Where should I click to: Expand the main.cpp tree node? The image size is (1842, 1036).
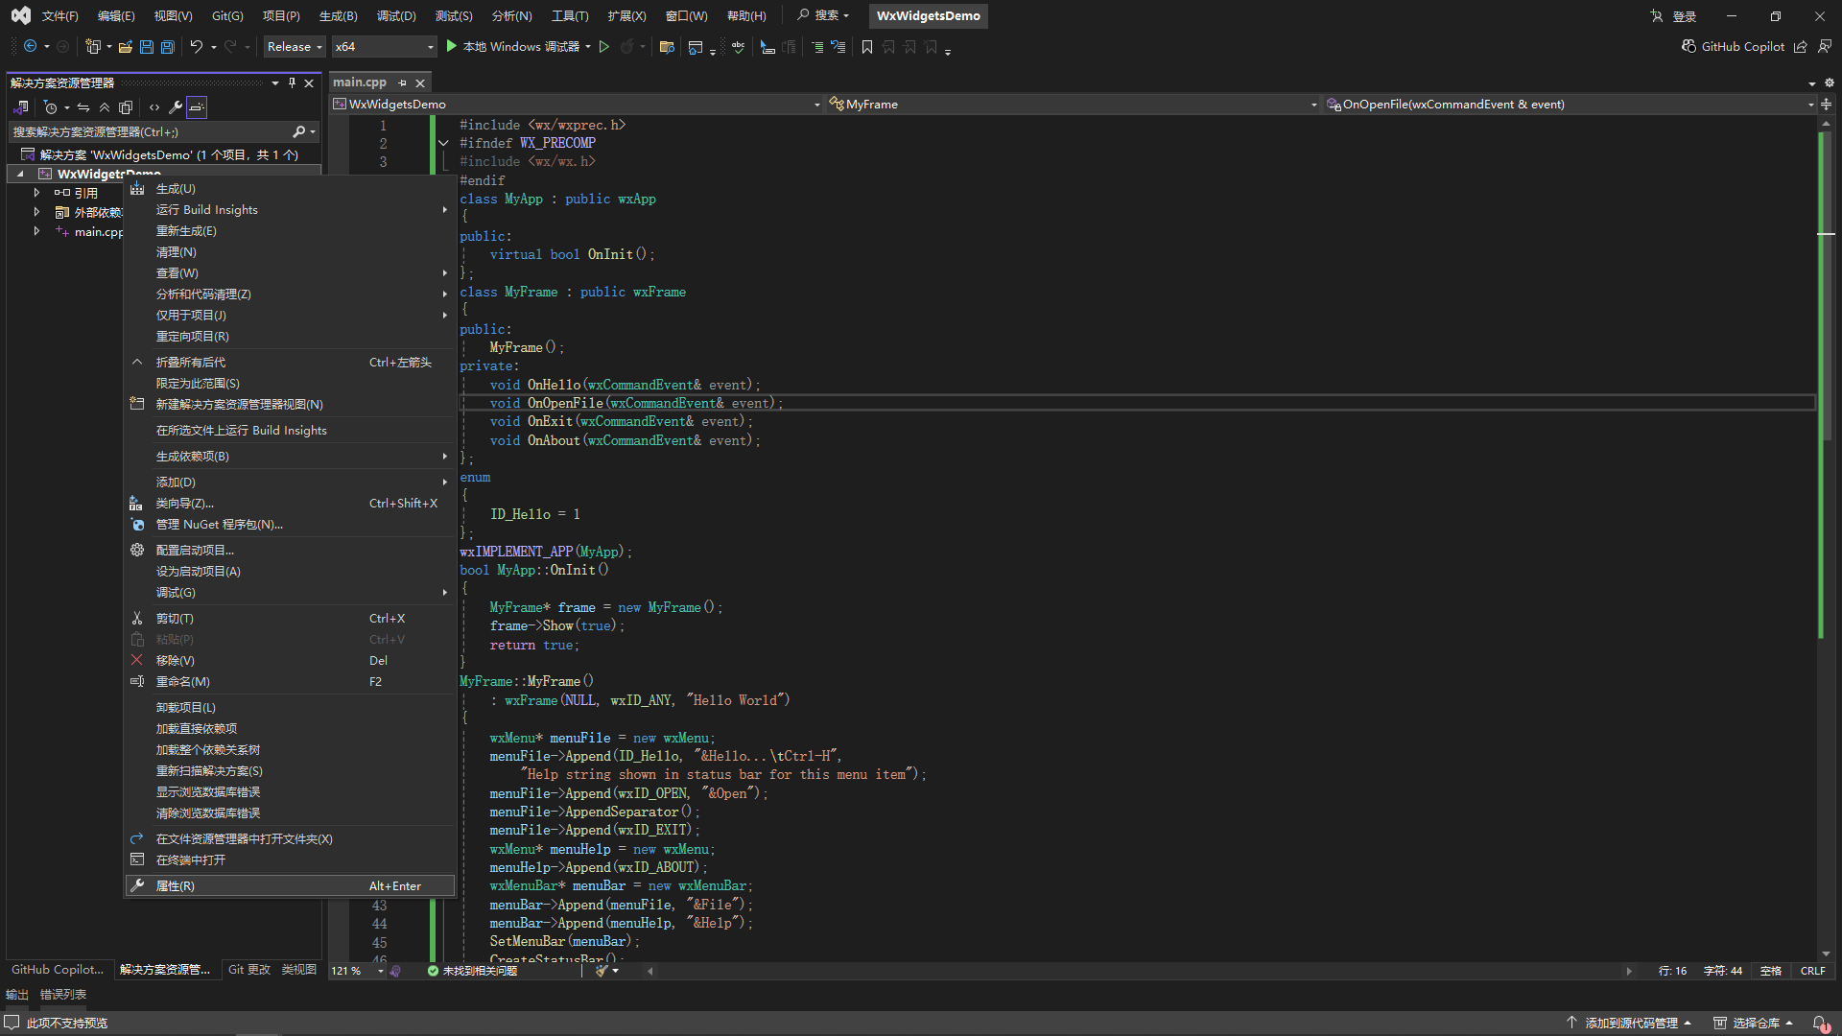coord(36,231)
